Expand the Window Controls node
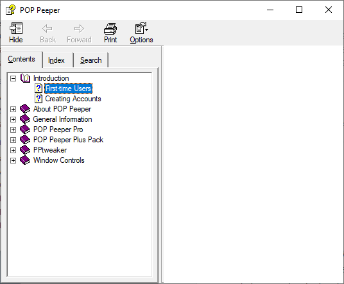This screenshot has width=344, height=284. pyautogui.click(x=13, y=161)
